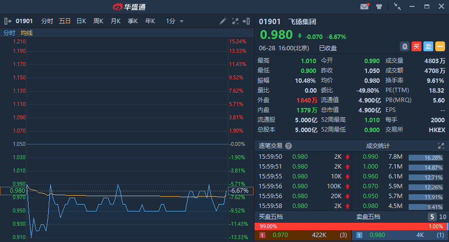Click the 卖盘五档 header
Viewport: 449px width, 242px height.
point(368,217)
